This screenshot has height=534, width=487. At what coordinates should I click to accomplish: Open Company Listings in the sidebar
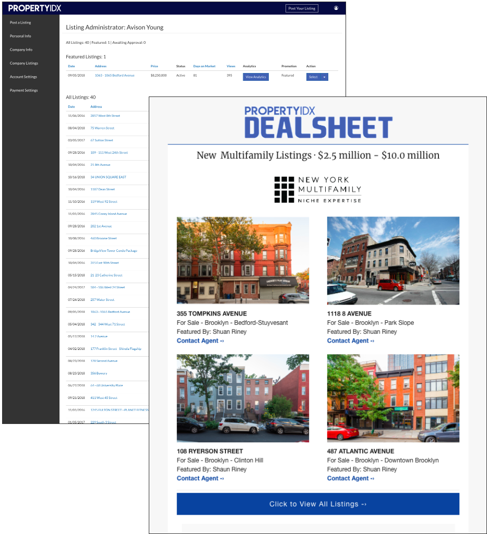[24, 63]
